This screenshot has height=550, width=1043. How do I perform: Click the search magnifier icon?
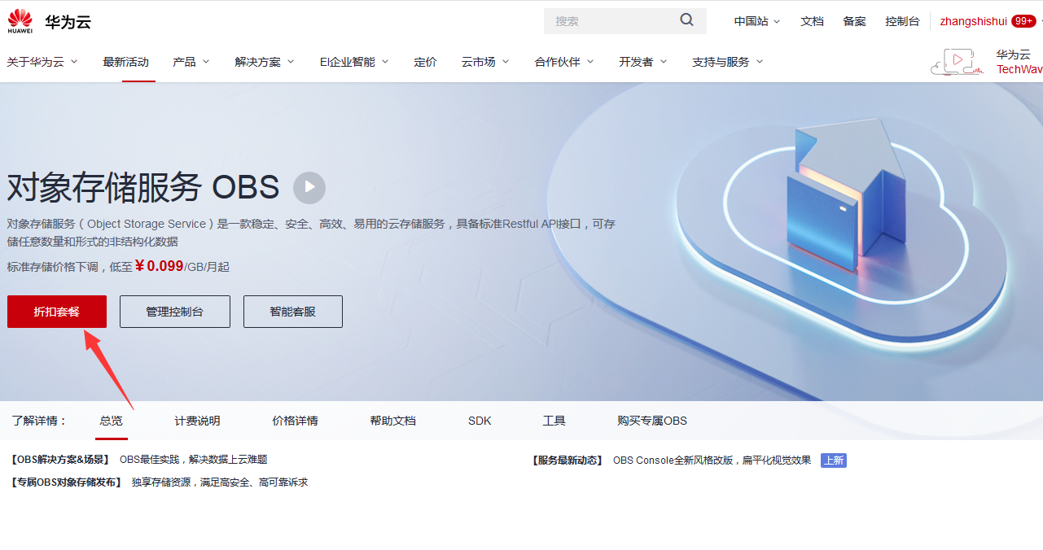(687, 20)
